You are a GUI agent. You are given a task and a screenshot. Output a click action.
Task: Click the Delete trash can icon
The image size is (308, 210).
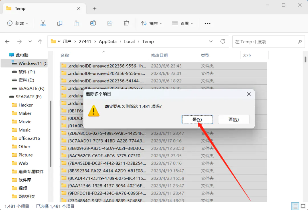(x=126, y=23)
